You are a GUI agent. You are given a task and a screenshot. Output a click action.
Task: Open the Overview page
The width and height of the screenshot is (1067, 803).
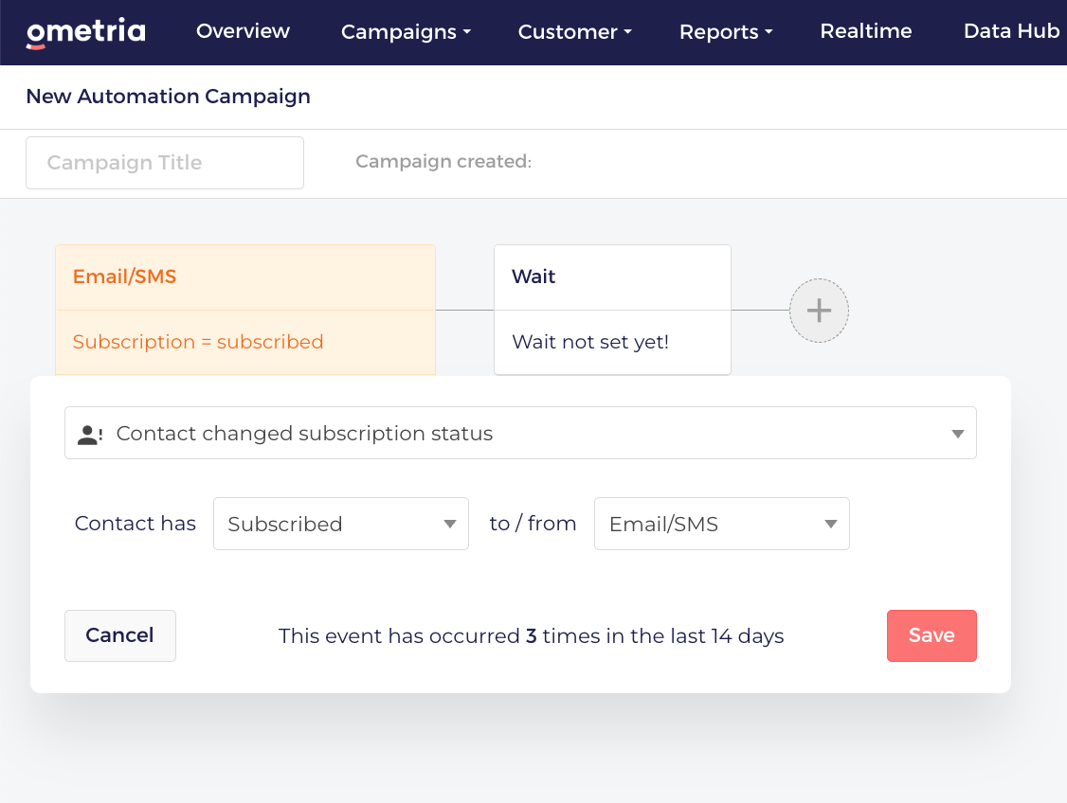click(x=243, y=31)
